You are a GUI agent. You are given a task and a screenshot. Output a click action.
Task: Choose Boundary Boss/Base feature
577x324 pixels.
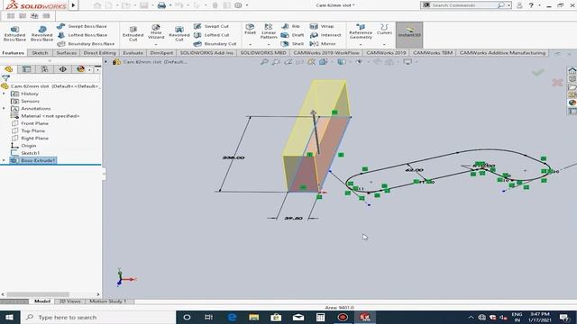tap(86, 44)
